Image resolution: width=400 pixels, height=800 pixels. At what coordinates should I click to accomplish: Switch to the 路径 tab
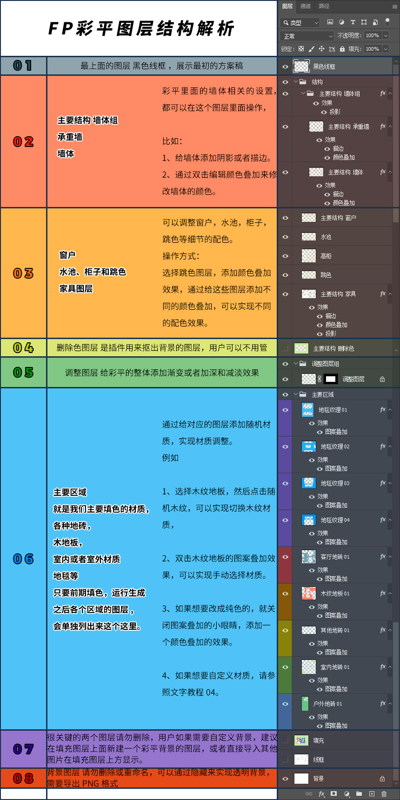tap(324, 6)
